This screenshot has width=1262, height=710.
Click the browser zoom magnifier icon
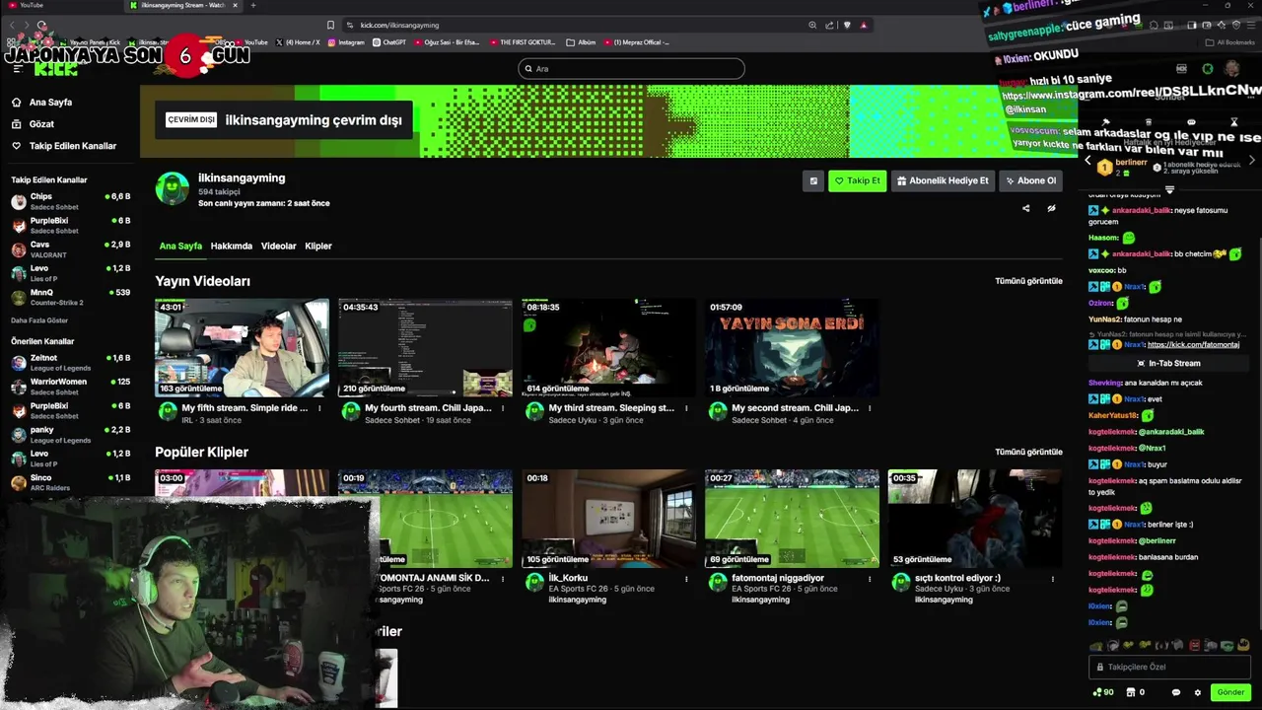[812, 25]
